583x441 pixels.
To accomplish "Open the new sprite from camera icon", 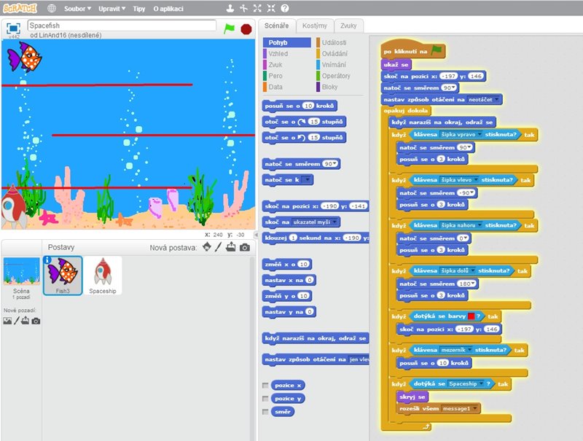I will pos(245,247).
